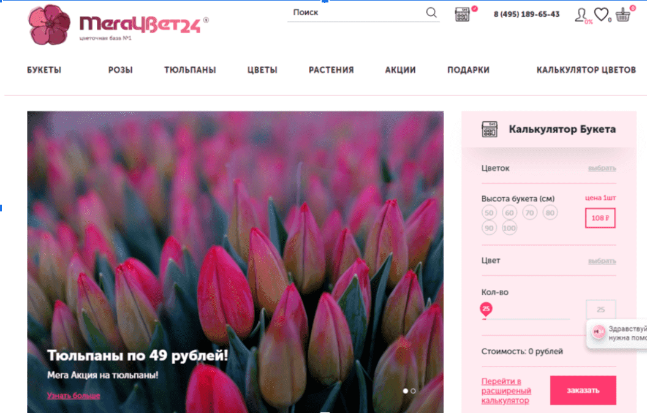Select bouquet height 100 cm
The image size is (647, 413).
pyautogui.click(x=509, y=228)
